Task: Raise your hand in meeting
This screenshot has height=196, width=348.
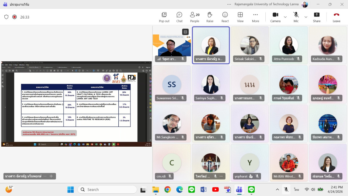Action: point(210,17)
